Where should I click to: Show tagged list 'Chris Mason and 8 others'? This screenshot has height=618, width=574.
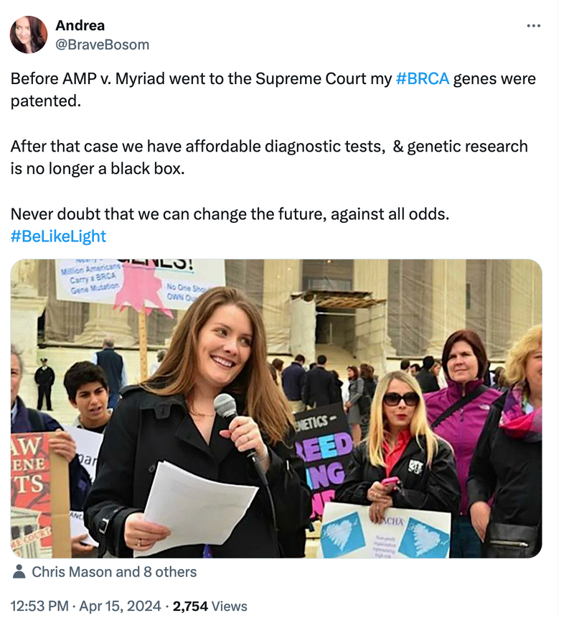(114, 572)
